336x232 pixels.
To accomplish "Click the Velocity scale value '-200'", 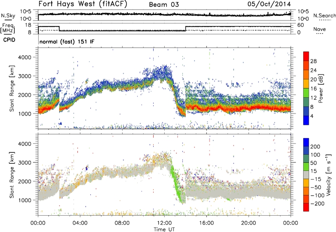I will (x=318, y=204).
